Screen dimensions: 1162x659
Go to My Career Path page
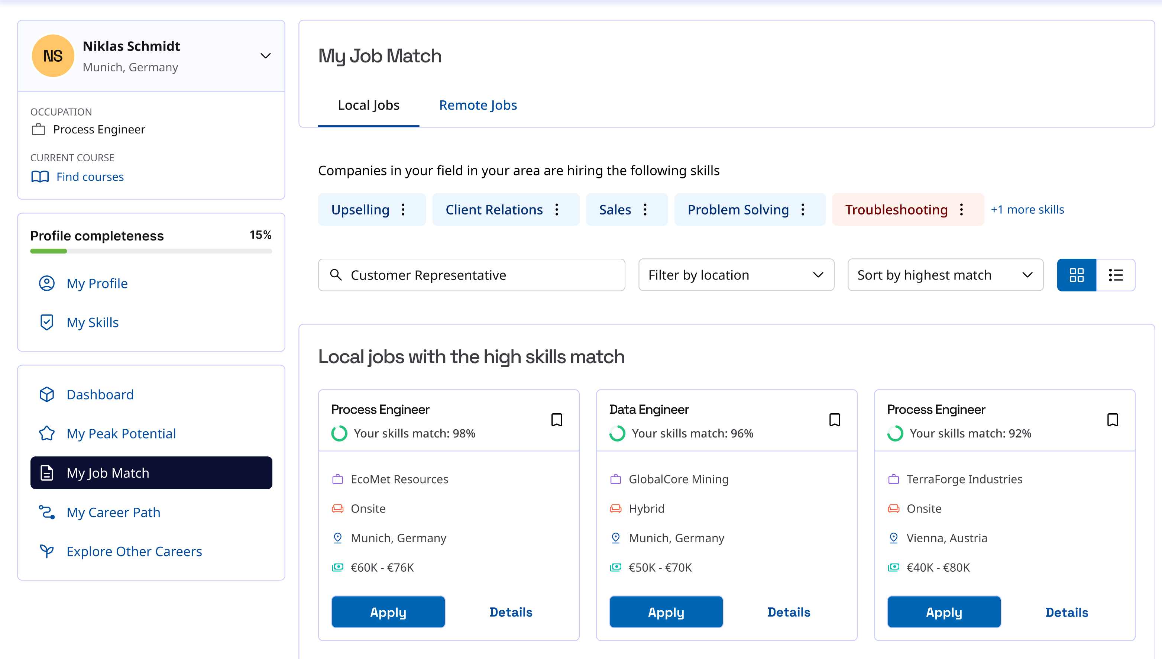(x=113, y=512)
